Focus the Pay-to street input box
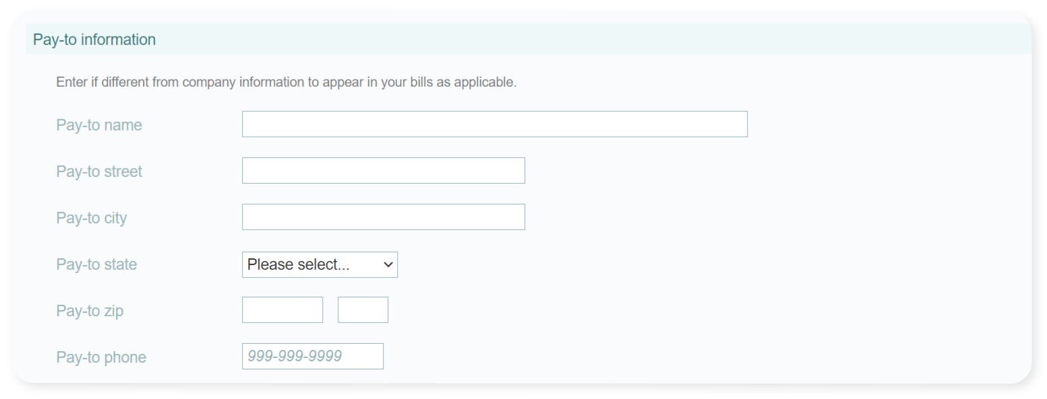This screenshot has height=399, width=1047. point(383,171)
